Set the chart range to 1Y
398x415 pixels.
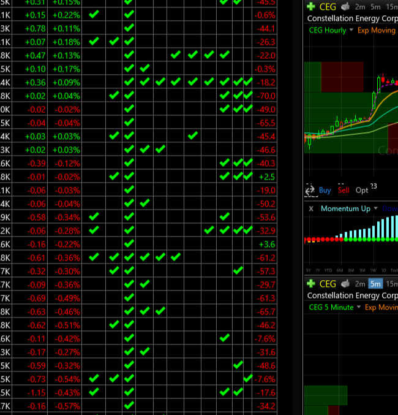click(x=318, y=270)
